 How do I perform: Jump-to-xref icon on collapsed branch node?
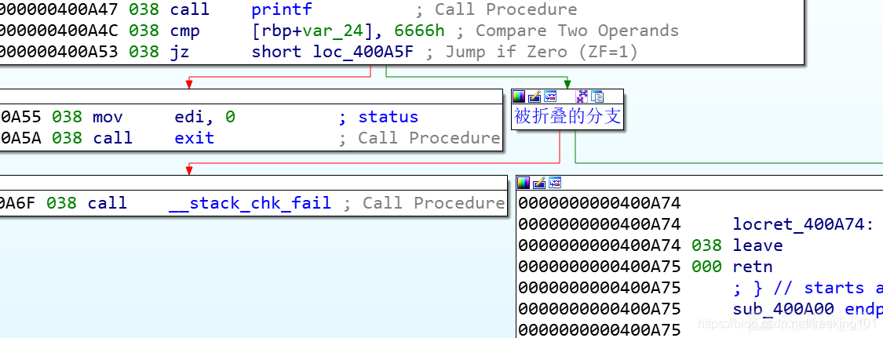[x=550, y=96]
